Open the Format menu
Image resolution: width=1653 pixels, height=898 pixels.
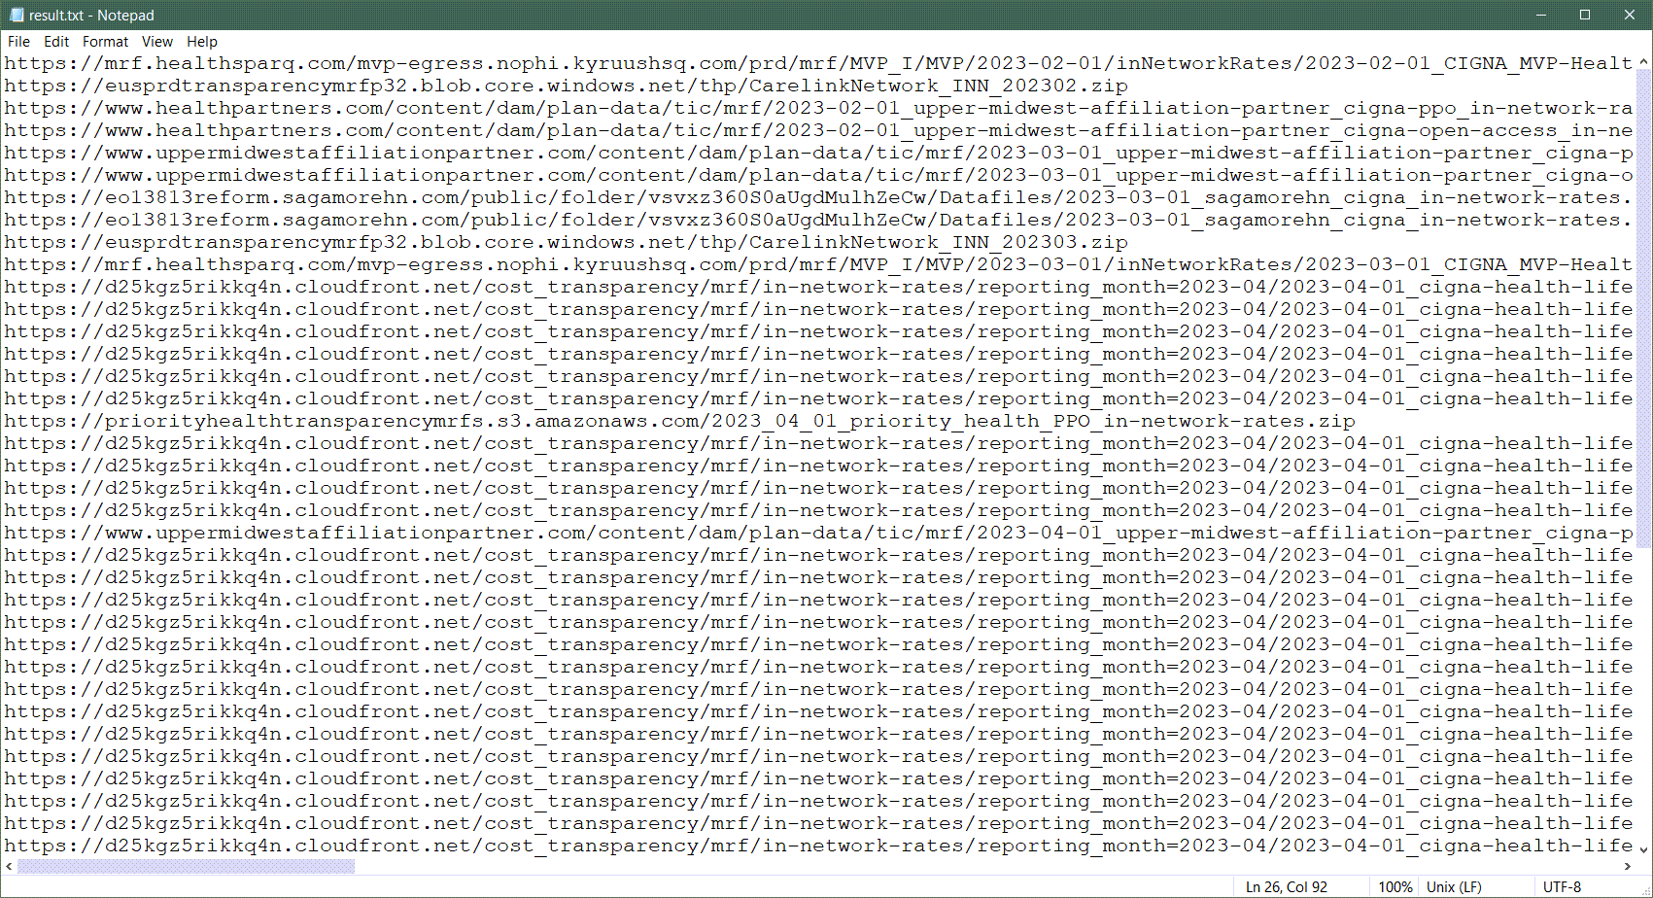click(x=105, y=42)
